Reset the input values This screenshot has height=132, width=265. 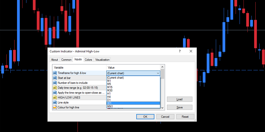coord(185,117)
